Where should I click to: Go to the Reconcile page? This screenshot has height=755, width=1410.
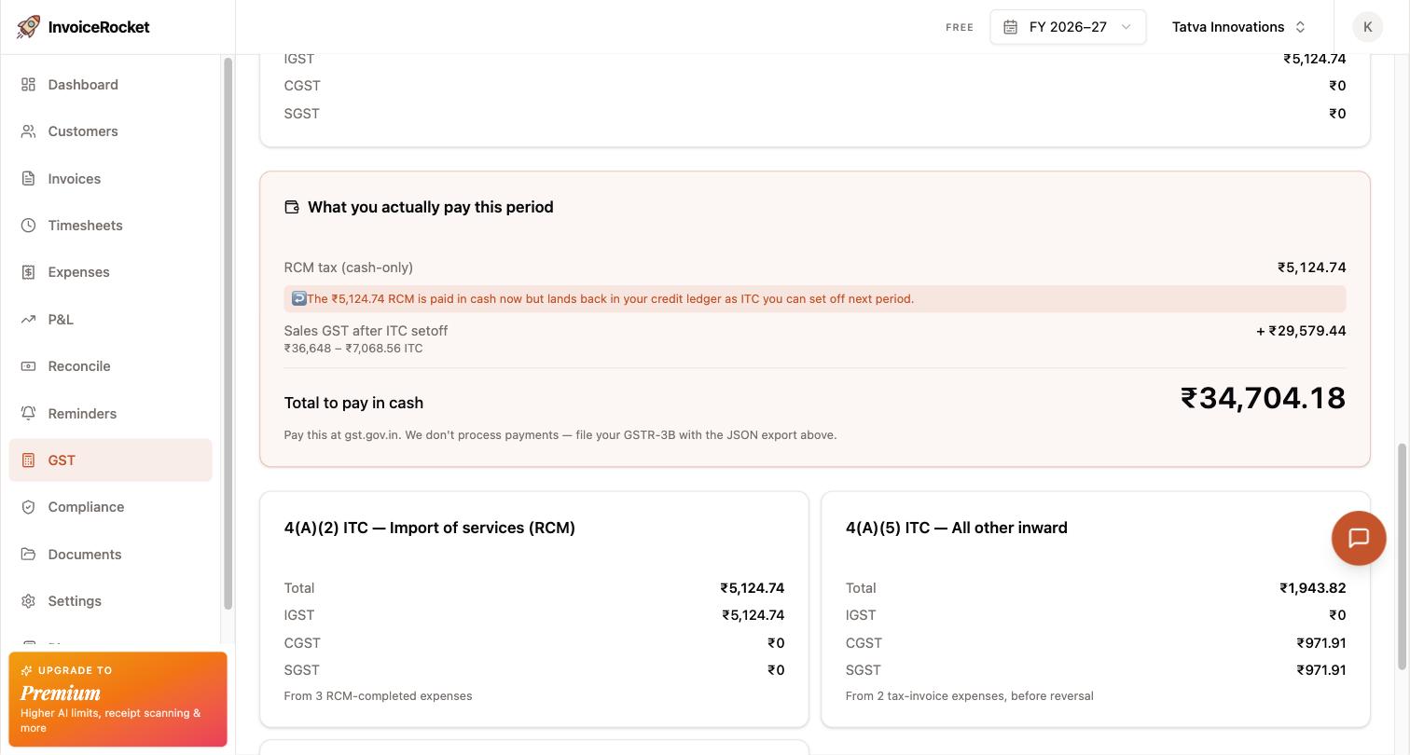[x=111, y=366]
